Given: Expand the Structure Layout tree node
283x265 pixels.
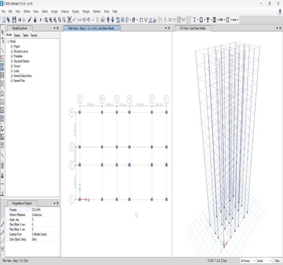Looking at the screenshot, I should pos(12,51).
